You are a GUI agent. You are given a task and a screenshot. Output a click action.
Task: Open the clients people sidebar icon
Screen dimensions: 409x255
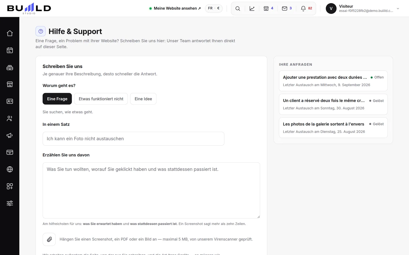pyautogui.click(x=10, y=118)
